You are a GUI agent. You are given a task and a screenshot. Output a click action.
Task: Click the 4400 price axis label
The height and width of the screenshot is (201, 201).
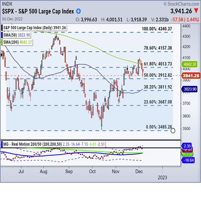[187, 26]
